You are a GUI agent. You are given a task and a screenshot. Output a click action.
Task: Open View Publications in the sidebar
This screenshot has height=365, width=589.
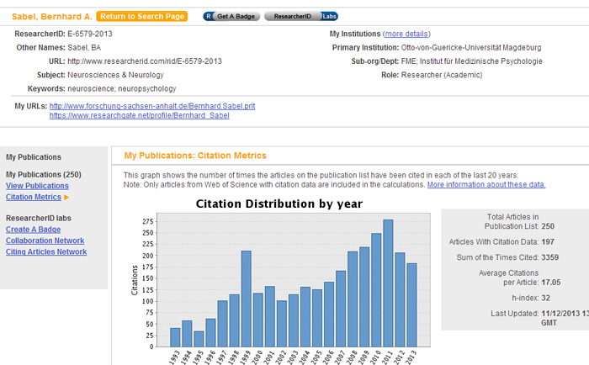pos(37,186)
